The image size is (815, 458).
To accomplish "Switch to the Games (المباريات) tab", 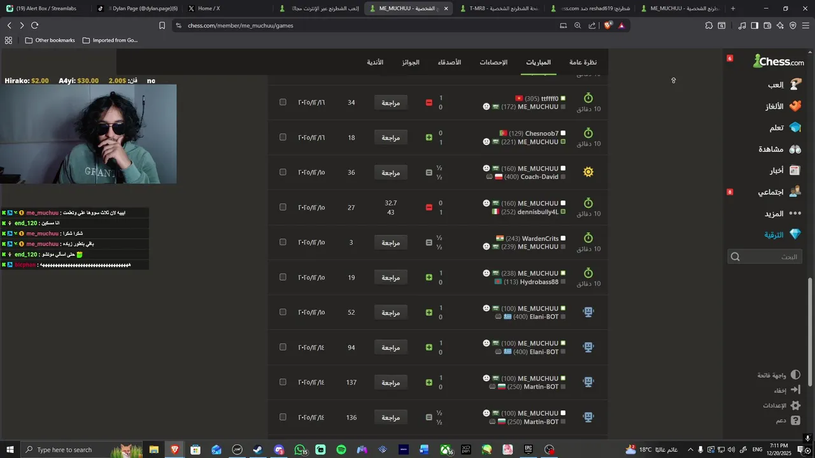I will click(x=538, y=62).
